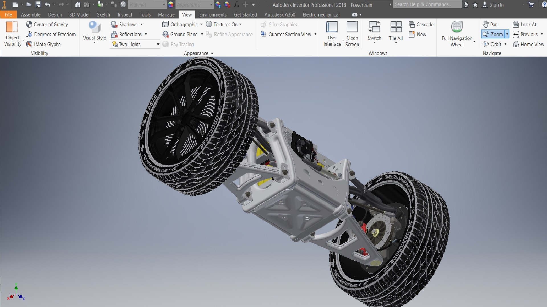Open the 3D Model tab
This screenshot has width=547, height=307.
click(79, 15)
